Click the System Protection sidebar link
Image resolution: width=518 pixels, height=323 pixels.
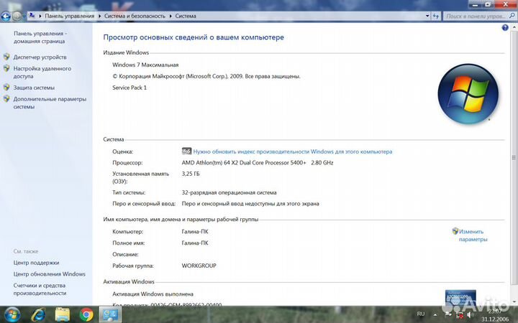pos(34,88)
